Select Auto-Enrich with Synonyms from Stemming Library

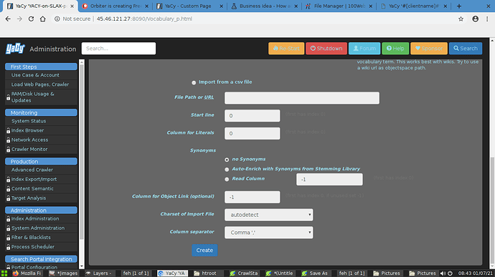coord(227,170)
